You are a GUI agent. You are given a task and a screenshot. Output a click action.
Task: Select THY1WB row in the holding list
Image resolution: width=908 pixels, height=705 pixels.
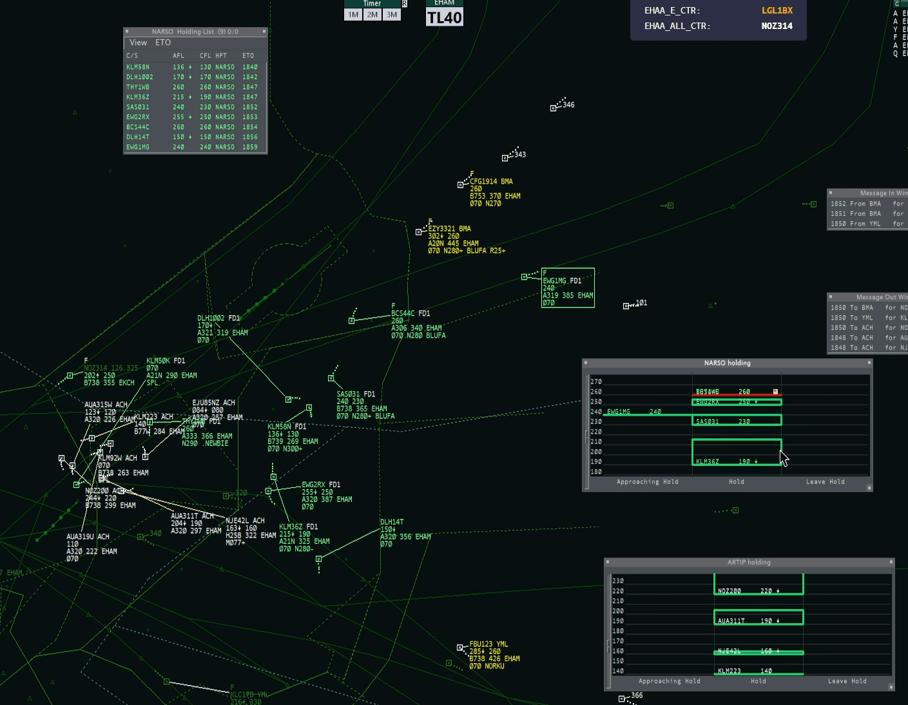click(195, 87)
